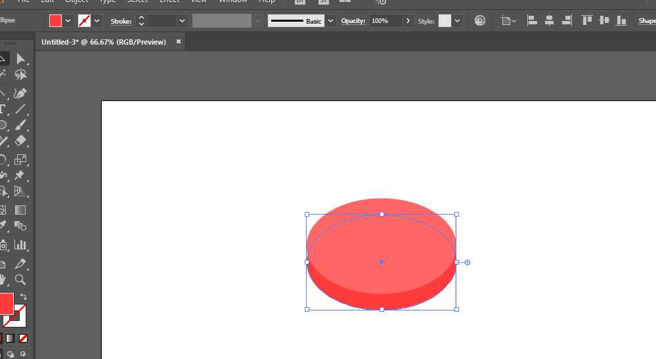Activate the Zoom tool
This screenshot has height=359, width=656.
tap(20, 280)
